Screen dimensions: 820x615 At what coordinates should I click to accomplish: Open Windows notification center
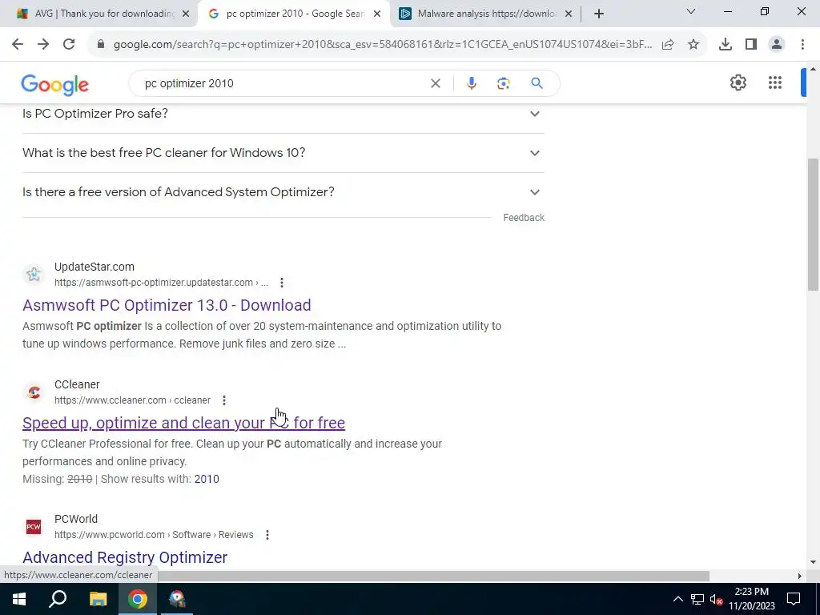click(x=794, y=599)
